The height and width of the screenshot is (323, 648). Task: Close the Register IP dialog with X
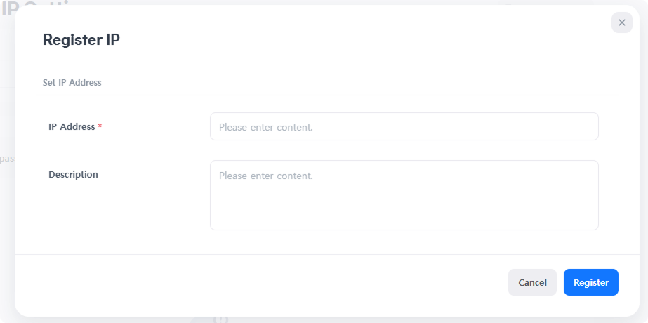click(x=621, y=22)
